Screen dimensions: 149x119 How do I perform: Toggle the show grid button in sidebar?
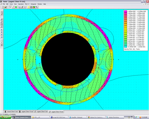pyautogui.click(x=2, y=40)
